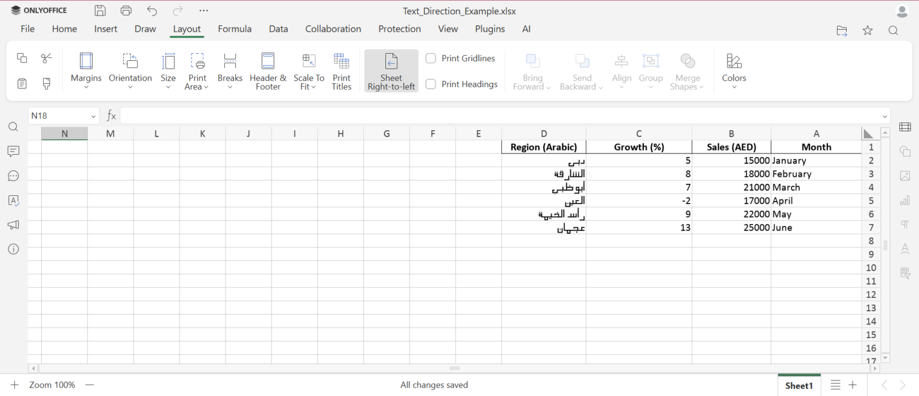This screenshot has width=919, height=396.
Task: Open Print Titles settings
Action: point(341,70)
